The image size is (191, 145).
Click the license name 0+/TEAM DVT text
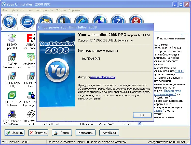tap(91, 59)
